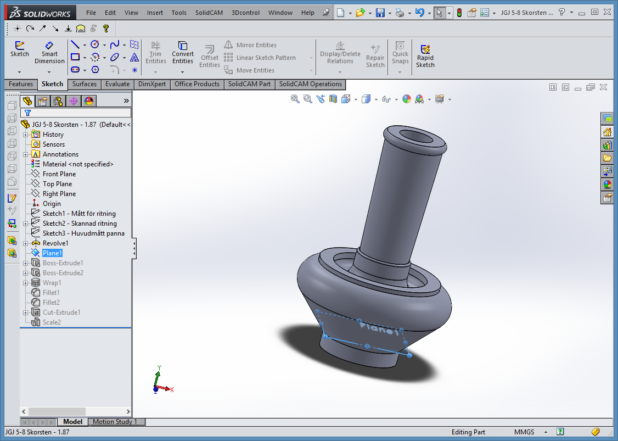Select the Corner Rectangle tool
Viewport: 618px width, 441px height.
[75, 57]
